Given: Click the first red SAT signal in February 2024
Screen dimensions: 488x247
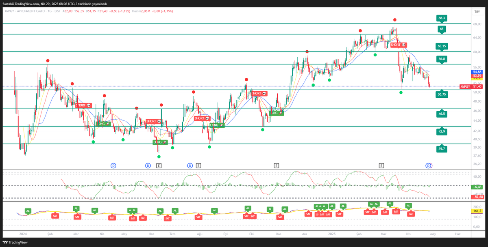Looking at the screenshot, I should [x=55, y=215].
